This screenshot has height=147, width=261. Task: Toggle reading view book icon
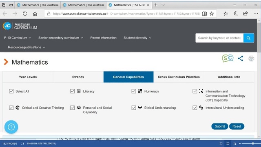(204, 13)
